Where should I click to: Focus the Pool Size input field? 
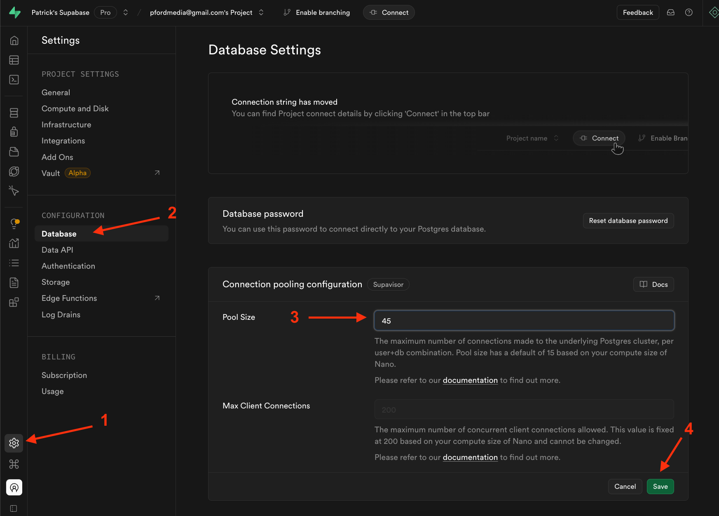coord(524,321)
